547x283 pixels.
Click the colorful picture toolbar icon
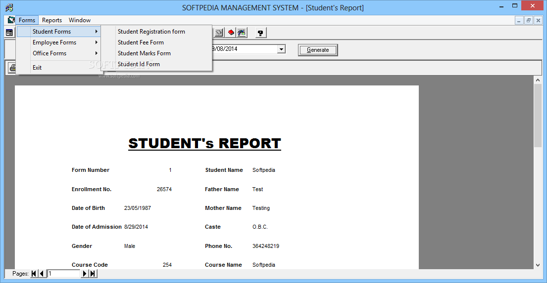[x=242, y=33]
